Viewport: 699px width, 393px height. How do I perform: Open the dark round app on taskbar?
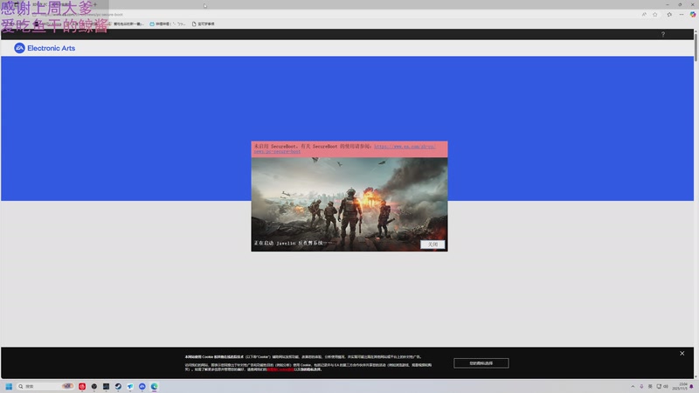coord(94,386)
